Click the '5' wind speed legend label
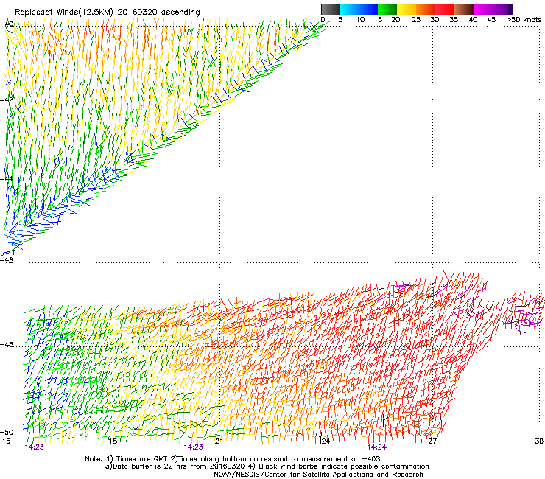 340,19
